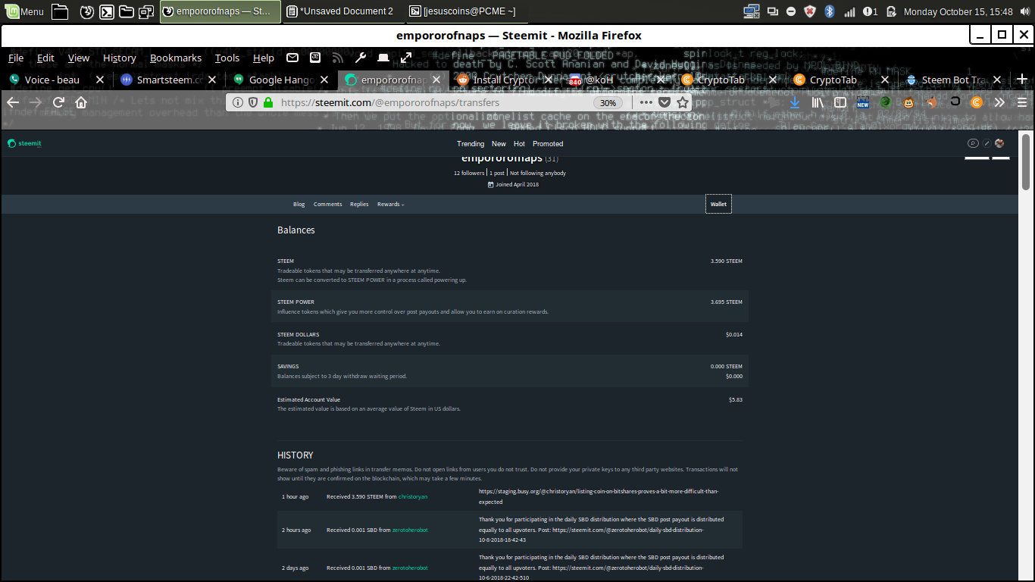Open the page actions three-dot menu
The width and height of the screenshot is (1035, 582).
[x=646, y=102]
